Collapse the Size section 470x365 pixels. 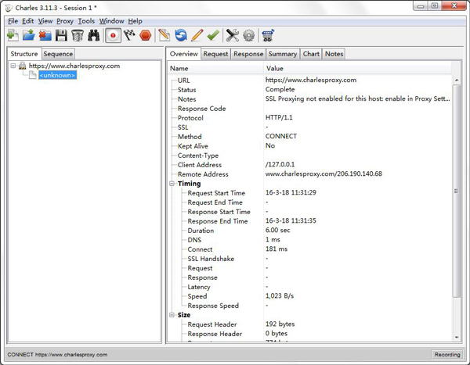pos(172,315)
